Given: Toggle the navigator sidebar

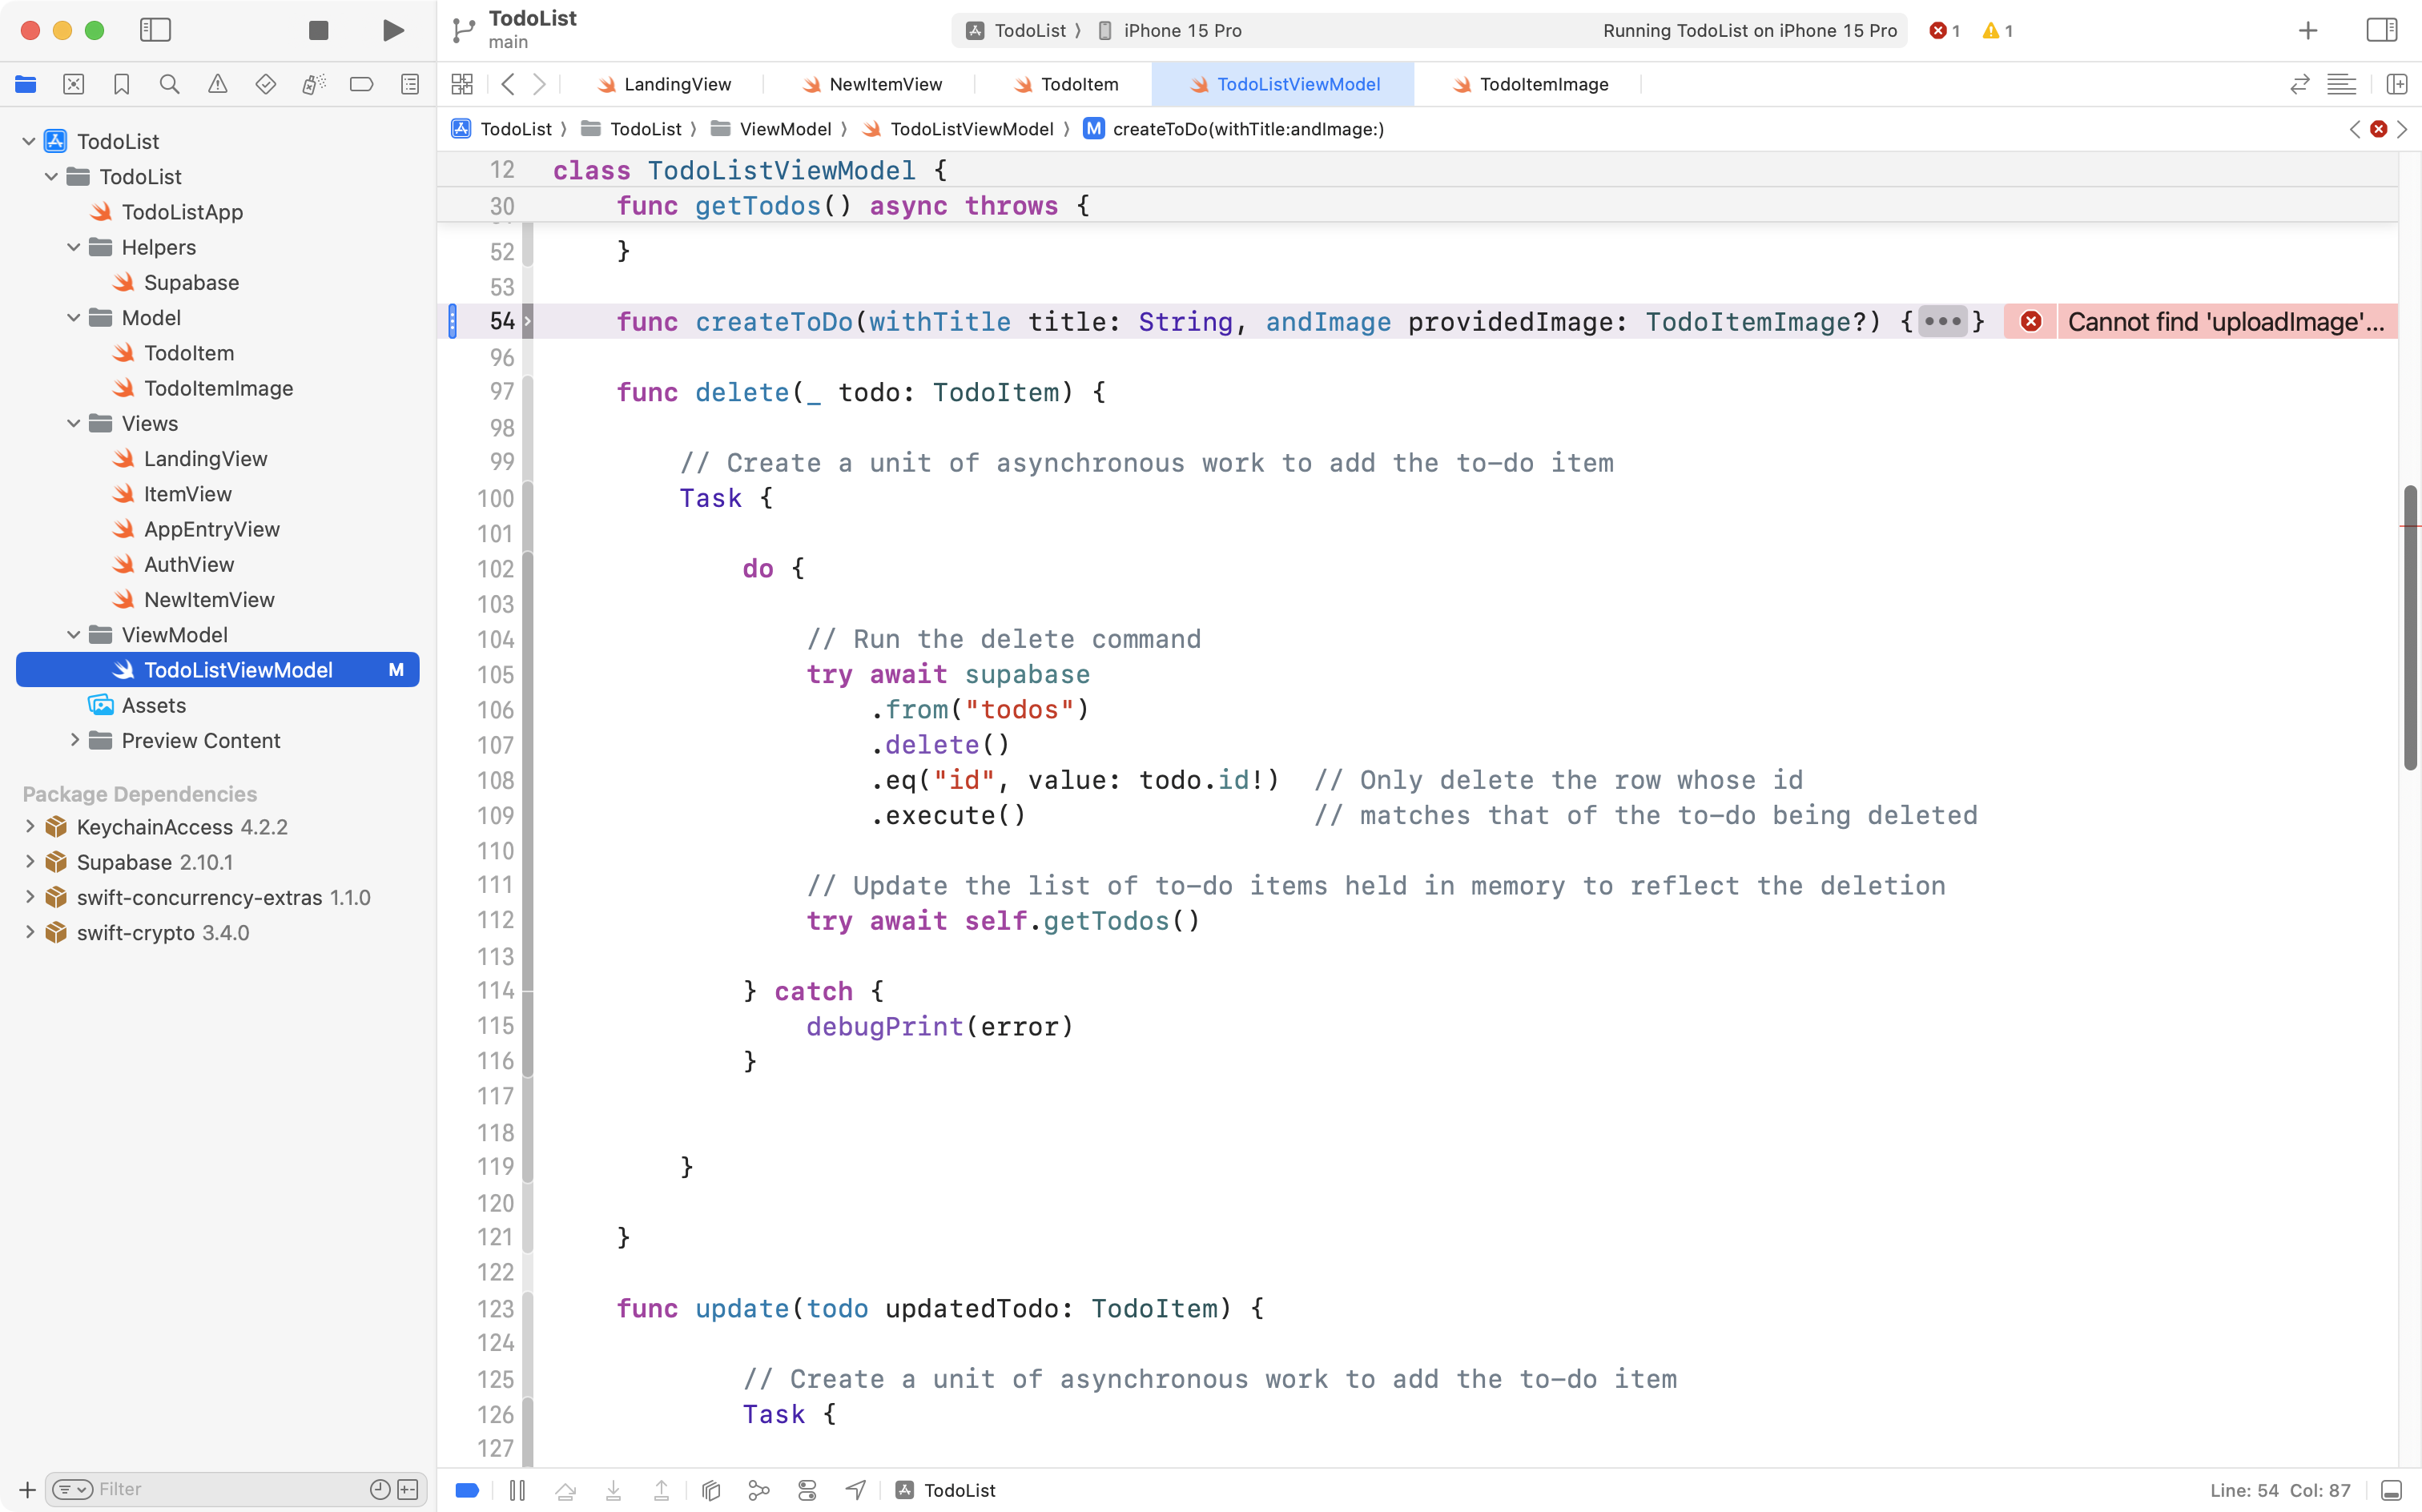Looking at the screenshot, I should coord(156,30).
